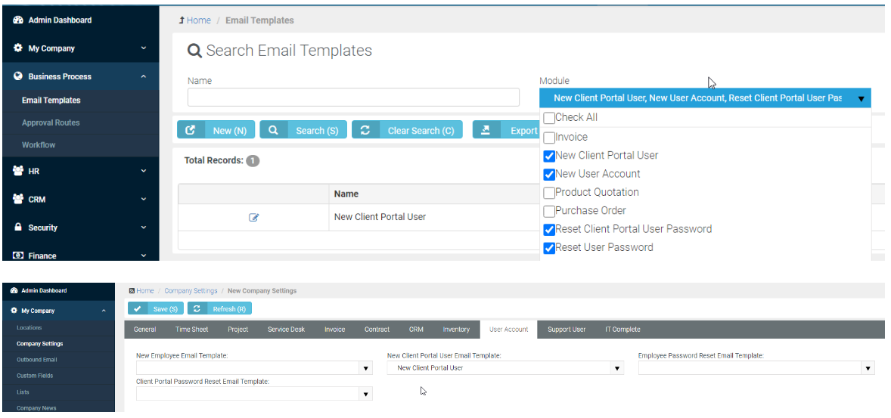891x418 pixels.
Task: Click the Save (S) button
Action: point(155,308)
